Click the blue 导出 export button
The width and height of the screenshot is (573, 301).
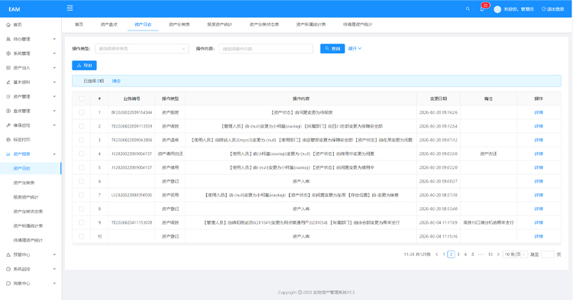coord(84,66)
